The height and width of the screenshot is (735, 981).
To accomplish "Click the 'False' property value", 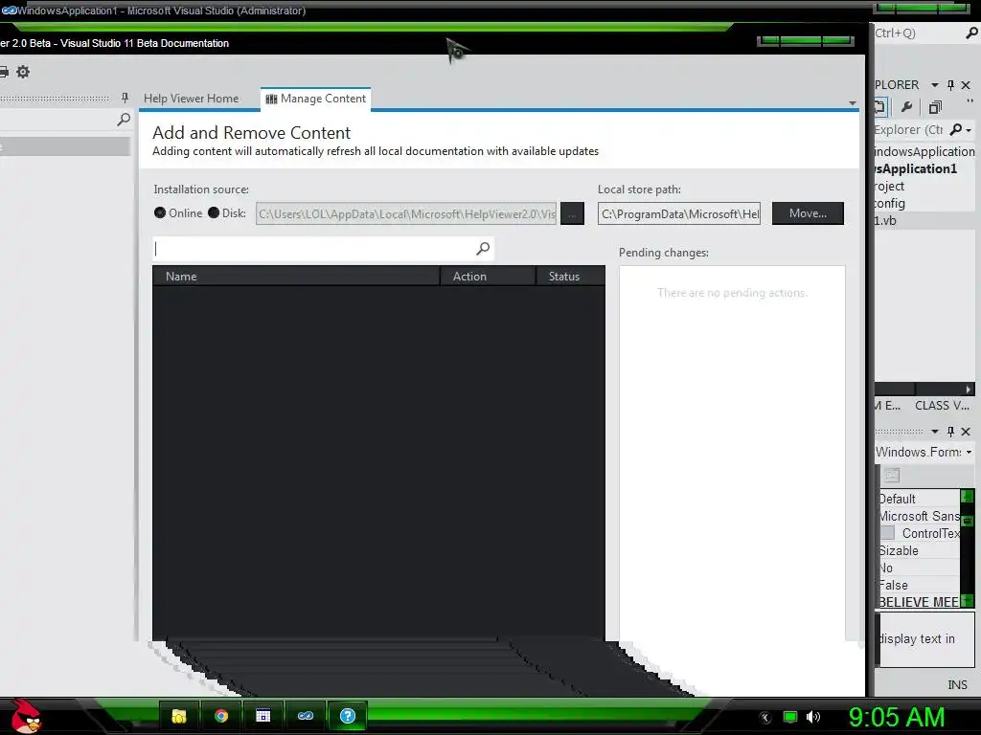I will click(893, 585).
